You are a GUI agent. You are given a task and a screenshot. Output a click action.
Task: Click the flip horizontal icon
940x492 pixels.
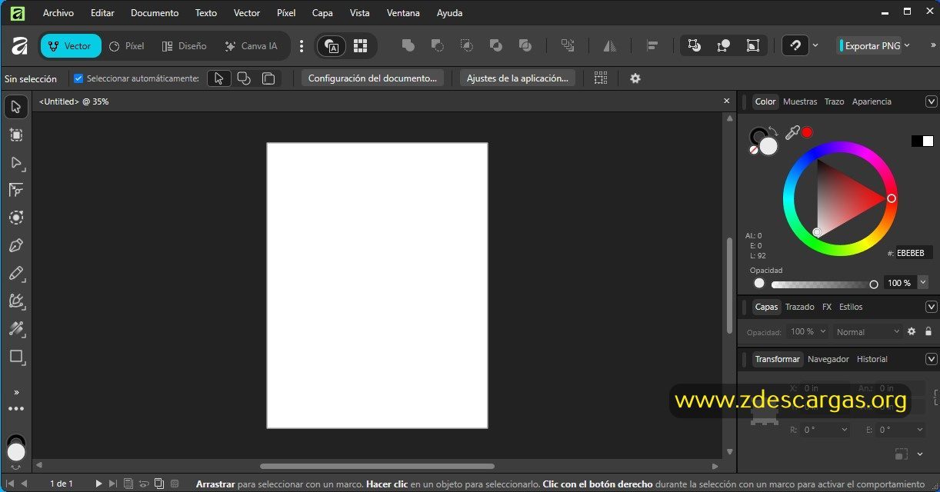click(610, 46)
